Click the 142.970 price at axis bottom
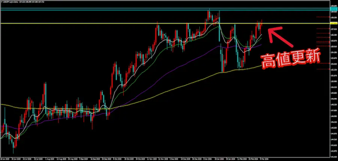 [333, 151]
